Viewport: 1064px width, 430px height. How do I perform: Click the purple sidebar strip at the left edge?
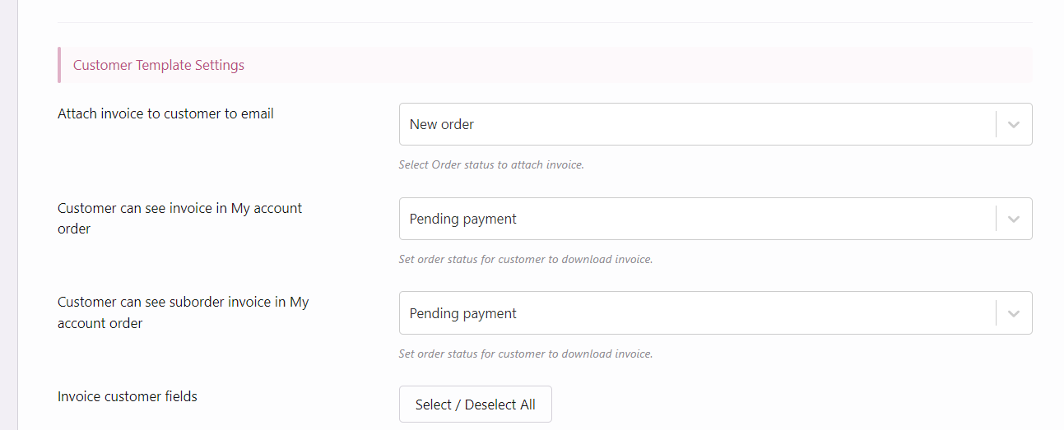pos(9,215)
